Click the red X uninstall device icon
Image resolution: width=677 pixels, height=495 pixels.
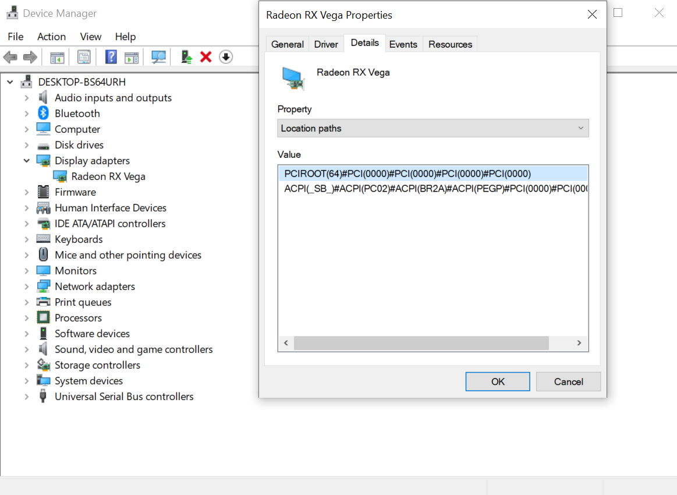point(207,56)
